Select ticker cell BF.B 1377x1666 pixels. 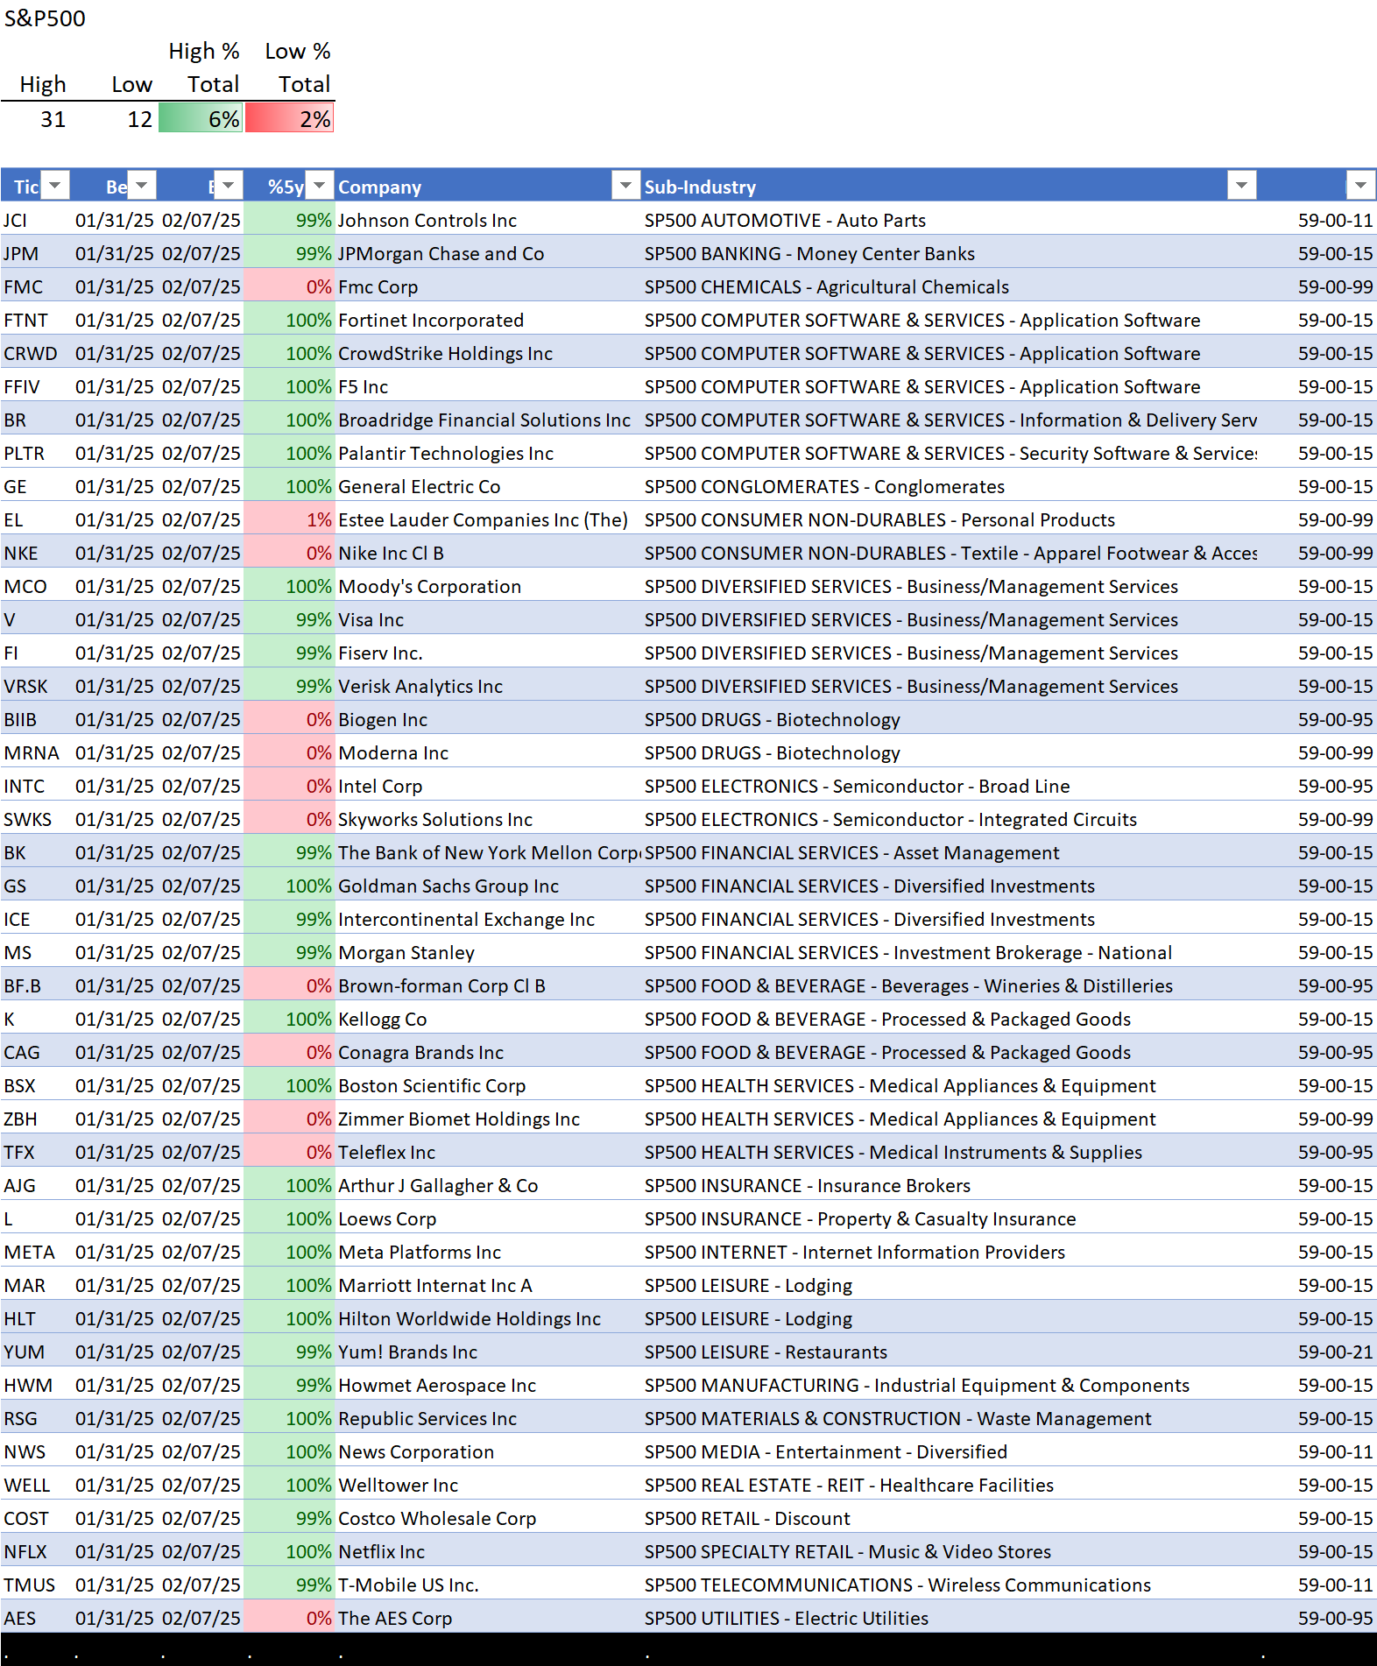tap(35, 985)
